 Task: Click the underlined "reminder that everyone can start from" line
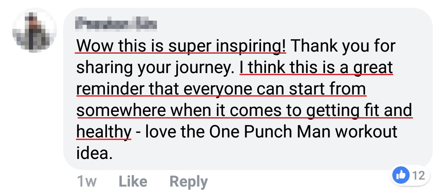(x=221, y=89)
